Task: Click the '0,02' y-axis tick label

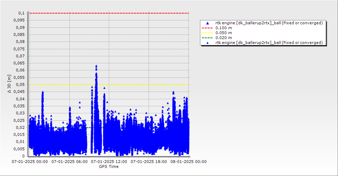Action: 20,127
